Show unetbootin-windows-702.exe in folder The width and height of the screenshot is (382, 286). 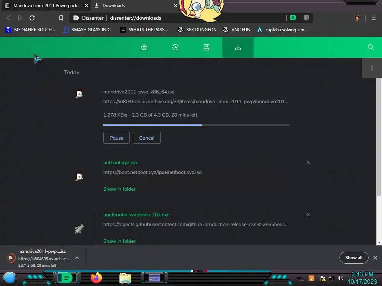click(119, 241)
